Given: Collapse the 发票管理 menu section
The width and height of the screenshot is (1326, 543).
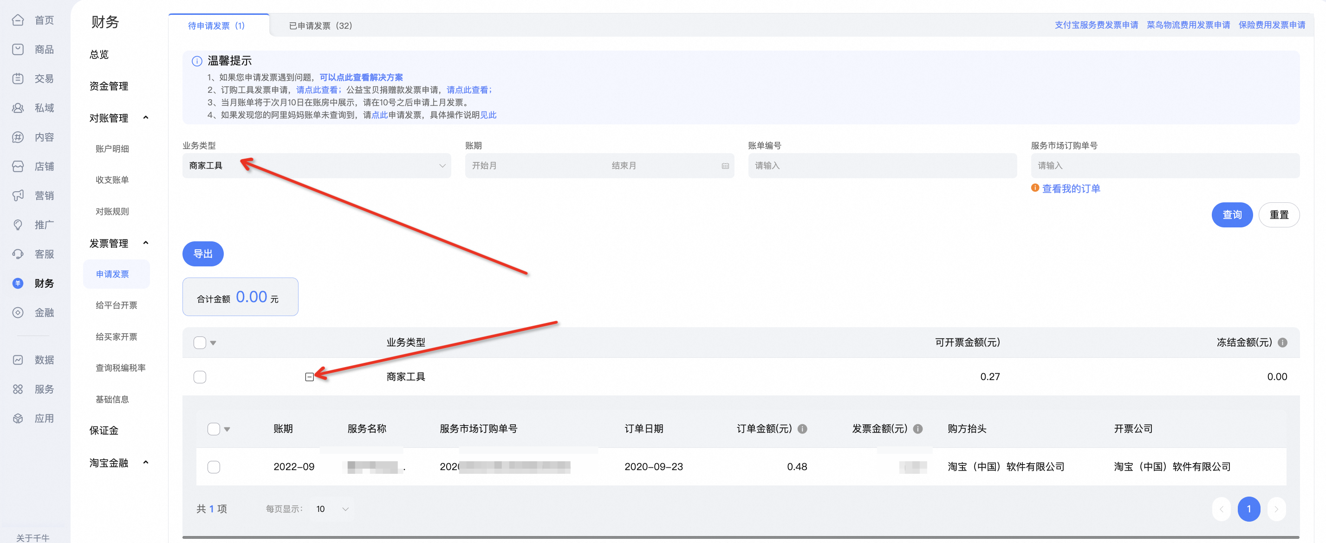Looking at the screenshot, I should [146, 243].
